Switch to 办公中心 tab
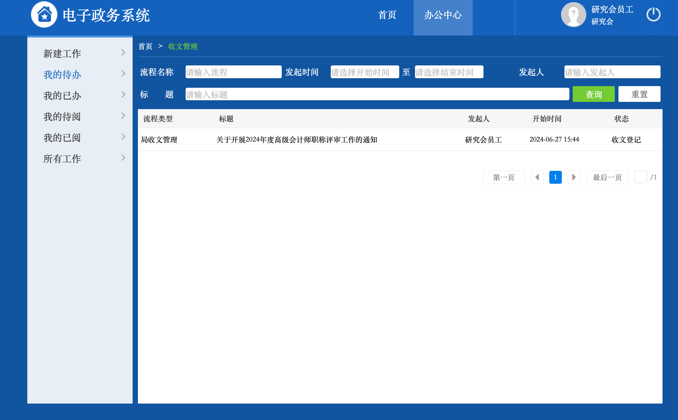 pyautogui.click(x=443, y=15)
